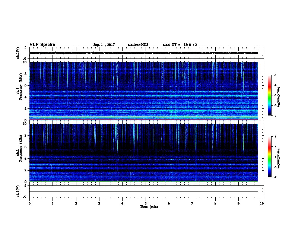
Task: Select the ch.2 Frequency (kHz) axis label
Action: [x=20, y=148]
